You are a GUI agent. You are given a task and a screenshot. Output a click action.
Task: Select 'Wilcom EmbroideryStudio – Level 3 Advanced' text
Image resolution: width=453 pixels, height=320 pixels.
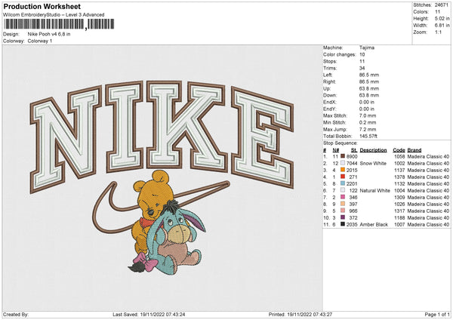(x=54, y=15)
